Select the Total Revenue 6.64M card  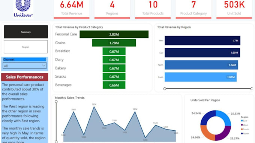point(72,9)
